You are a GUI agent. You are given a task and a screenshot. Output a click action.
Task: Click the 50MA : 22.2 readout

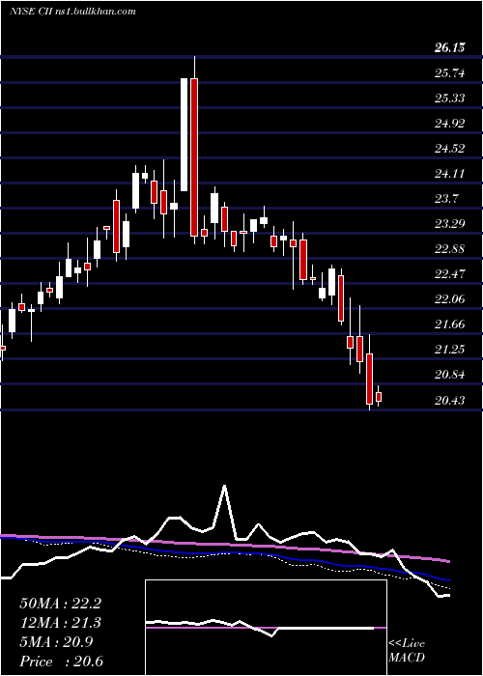[x=60, y=604]
